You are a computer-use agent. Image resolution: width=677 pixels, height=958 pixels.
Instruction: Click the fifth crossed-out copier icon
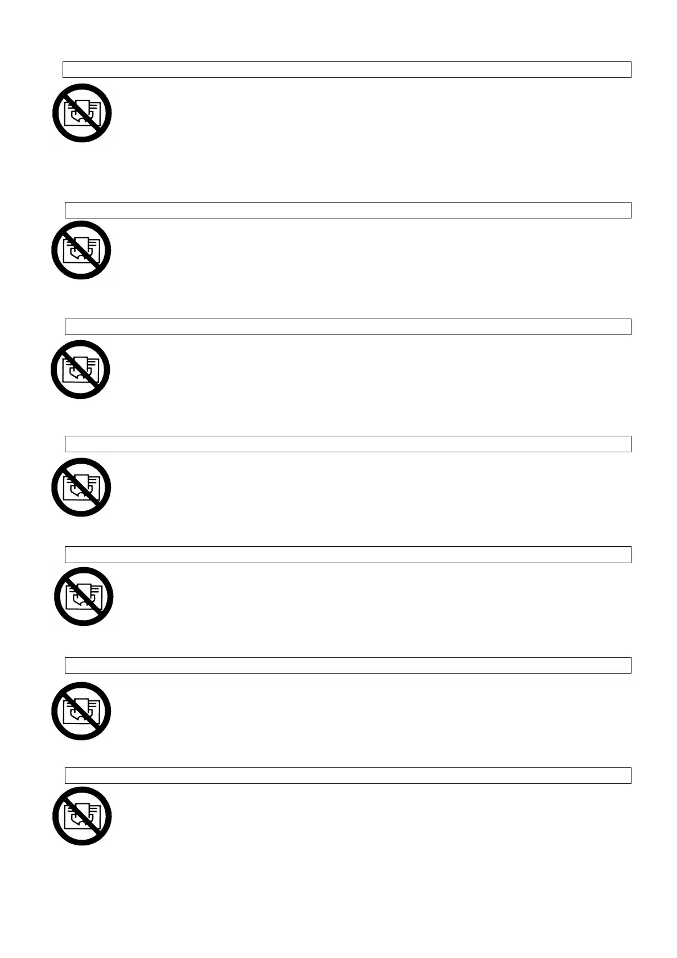(x=84, y=597)
